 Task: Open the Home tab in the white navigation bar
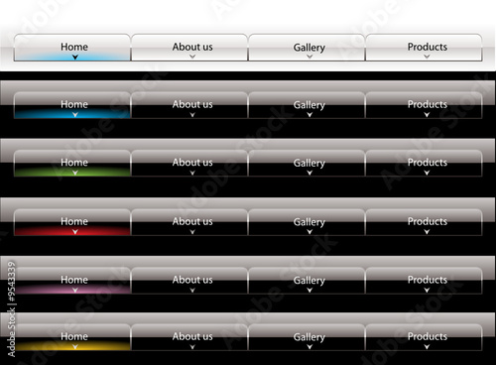click(x=72, y=48)
